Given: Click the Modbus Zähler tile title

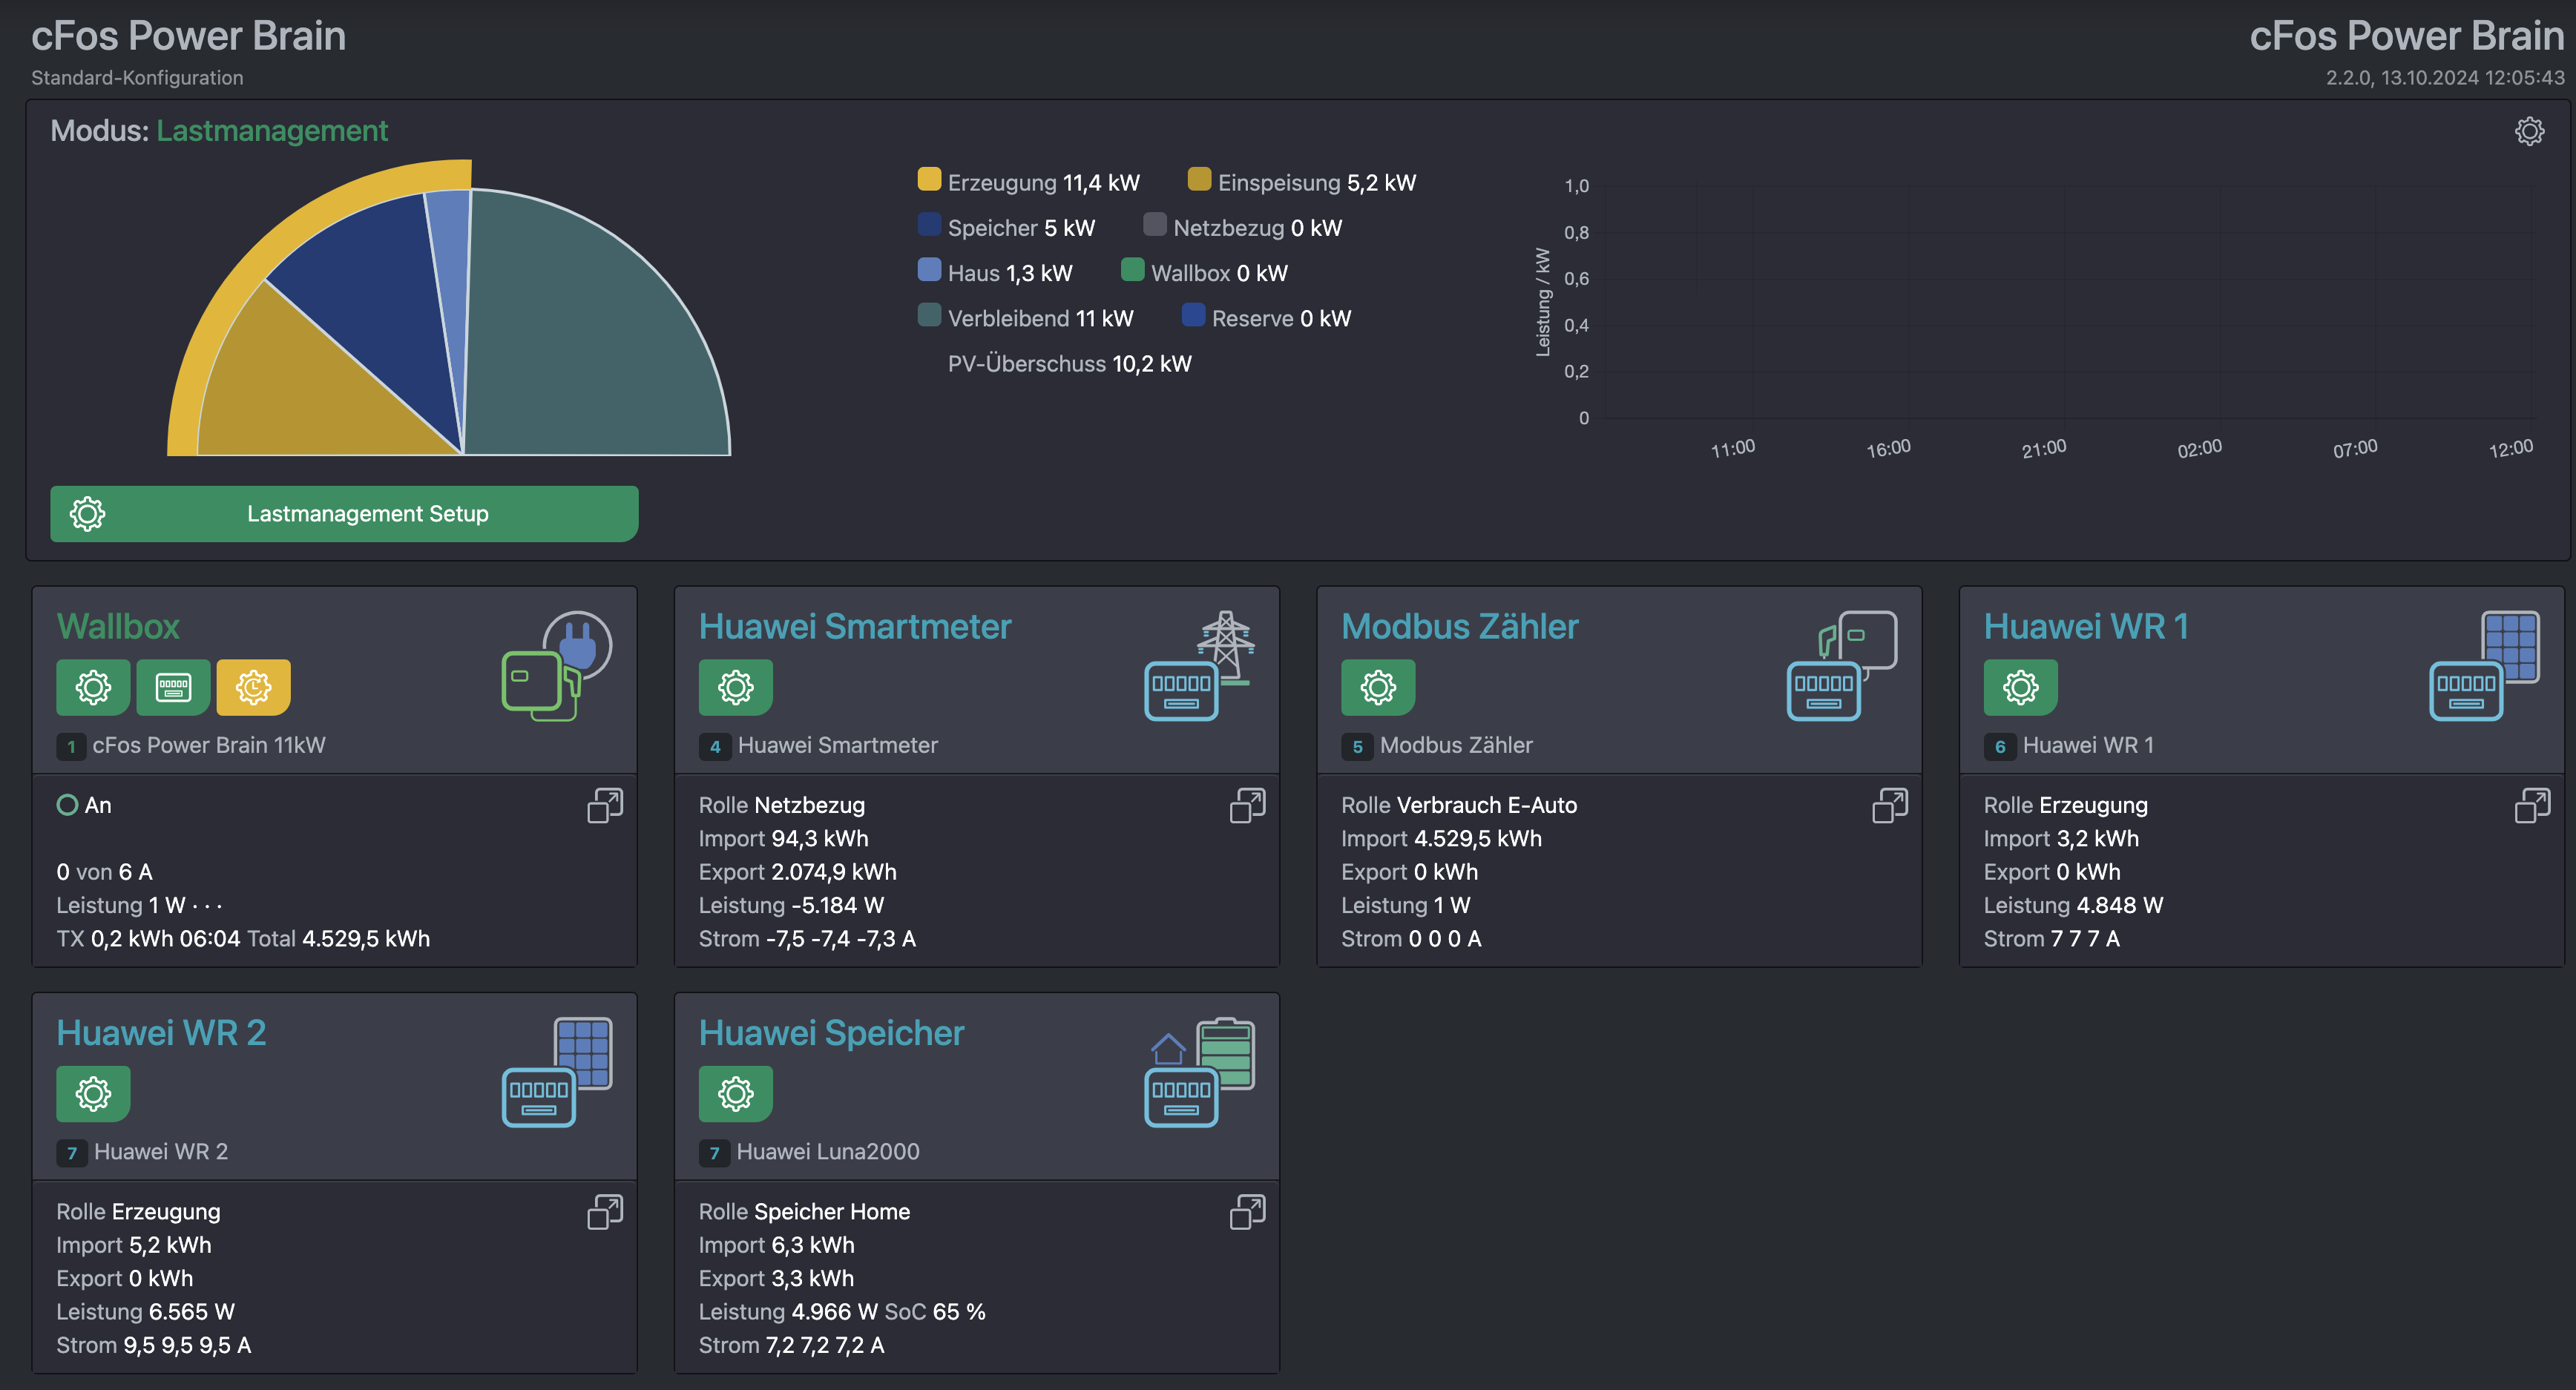Looking at the screenshot, I should (x=1459, y=626).
